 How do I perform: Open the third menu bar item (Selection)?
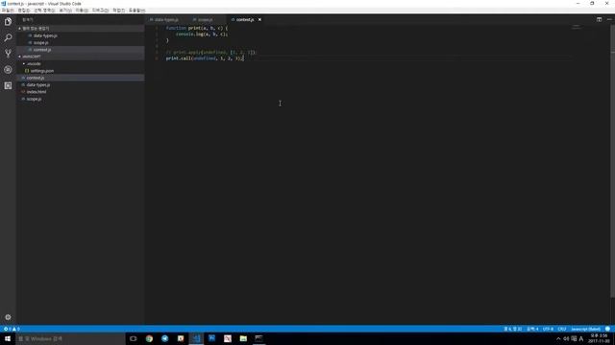(44, 11)
